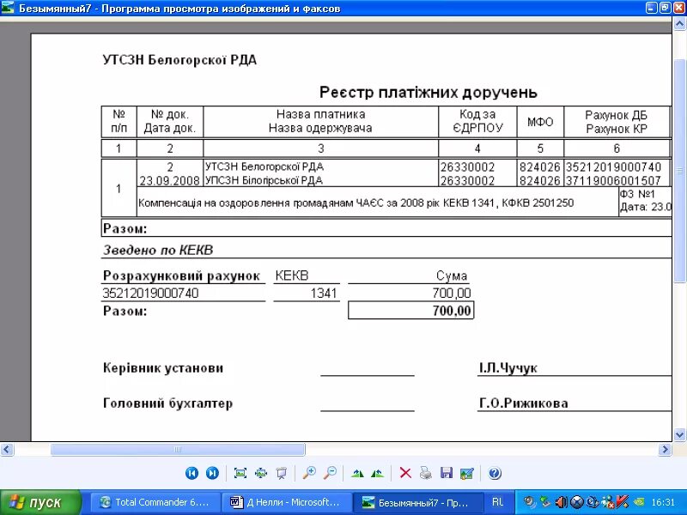Click the 'МФО' column header
Viewport: 687px width, 515px height.
540,122
